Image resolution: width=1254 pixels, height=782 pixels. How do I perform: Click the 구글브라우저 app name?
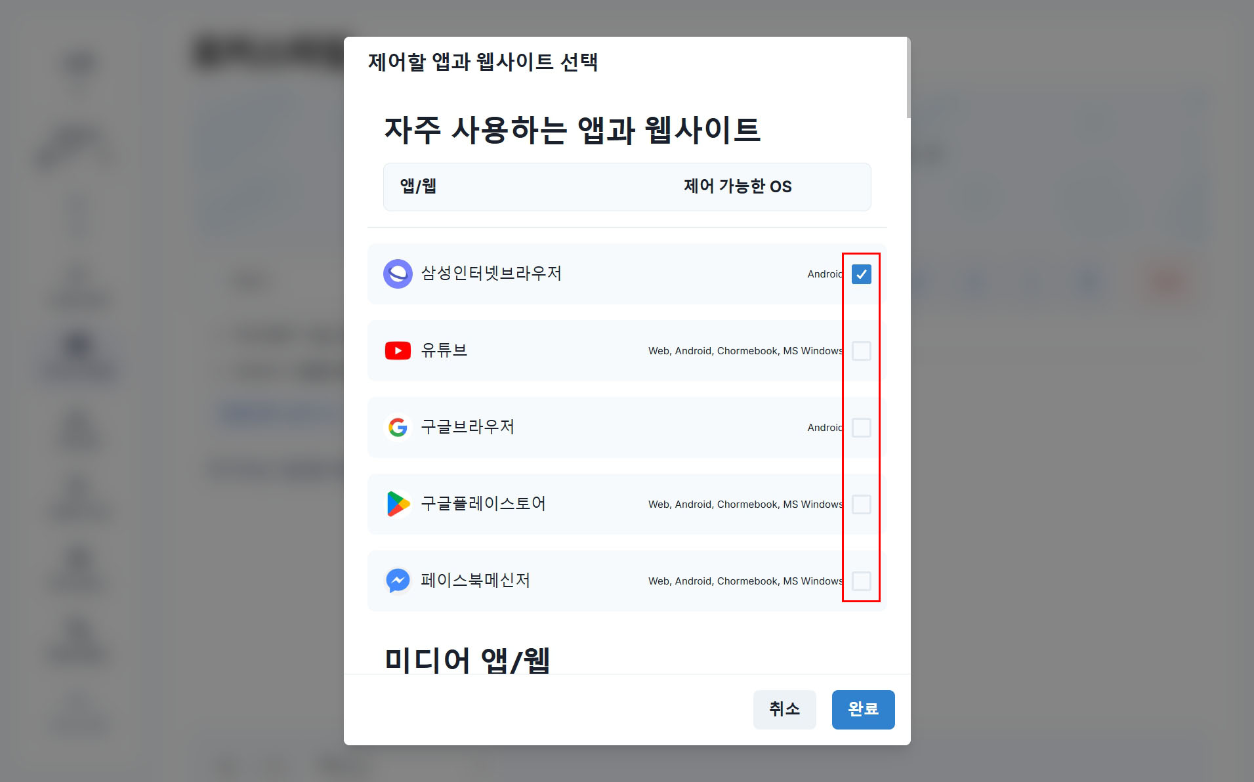click(x=467, y=427)
